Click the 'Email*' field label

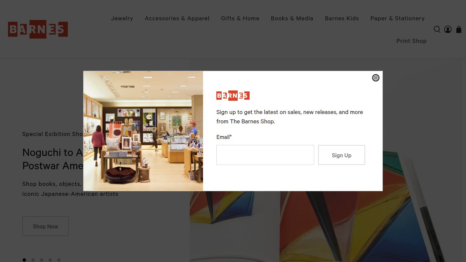click(x=224, y=137)
